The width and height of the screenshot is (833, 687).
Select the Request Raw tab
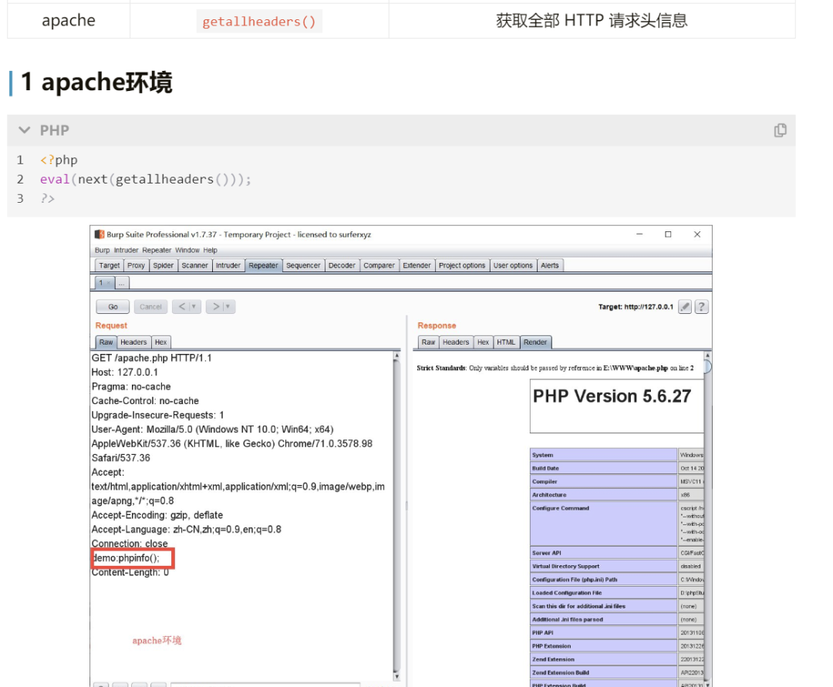click(106, 342)
